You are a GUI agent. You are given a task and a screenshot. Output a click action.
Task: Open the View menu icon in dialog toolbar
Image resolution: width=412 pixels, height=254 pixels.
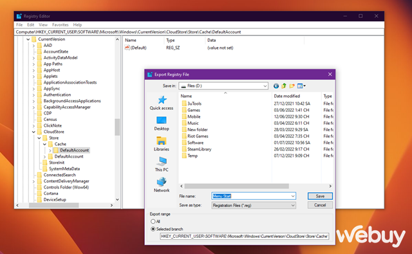pos(301,86)
